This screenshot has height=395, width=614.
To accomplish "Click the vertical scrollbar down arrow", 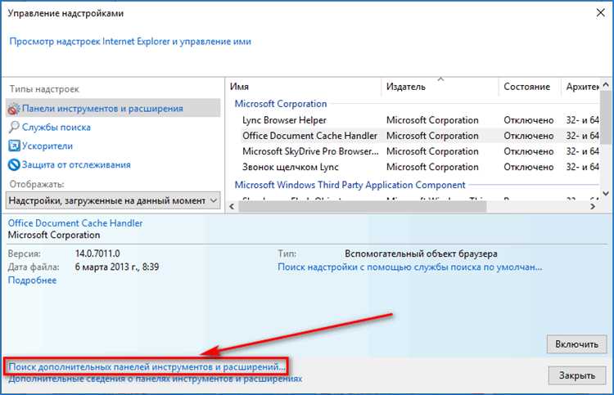I will pyautogui.click(x=606, y=191).
